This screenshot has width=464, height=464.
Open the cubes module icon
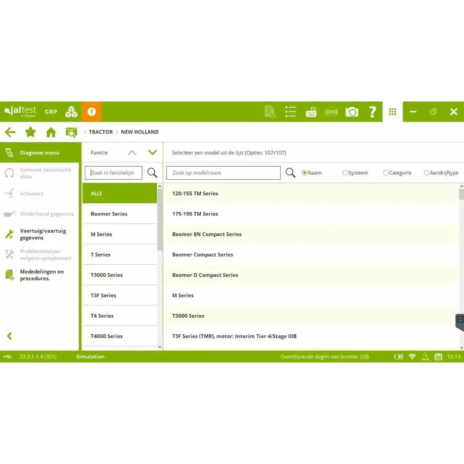pos(71,112)
